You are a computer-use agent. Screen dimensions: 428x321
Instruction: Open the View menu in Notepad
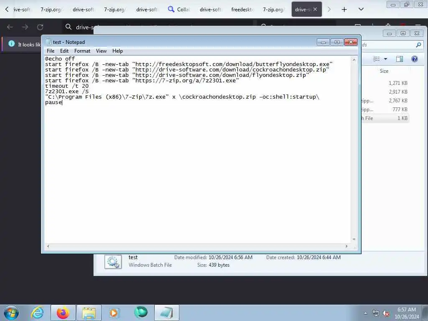pos(101,51)
